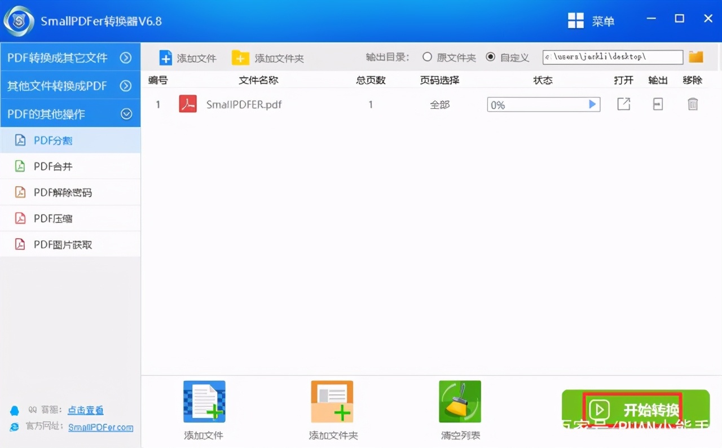This screenshot has width=722, height=448.
Task: Remove SmallPDFER.pdf with the trash icon
Action: [x=693, y=104]
